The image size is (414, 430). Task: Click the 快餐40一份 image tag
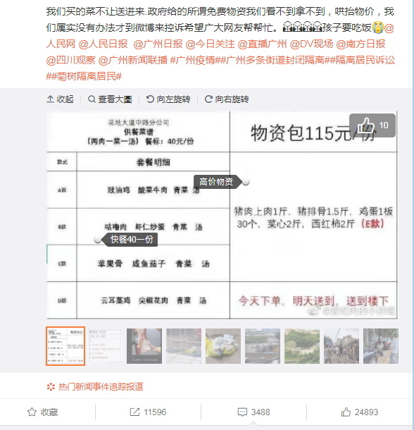pyautogui.click(x=130, y=240)
